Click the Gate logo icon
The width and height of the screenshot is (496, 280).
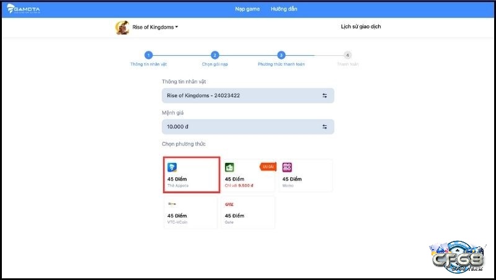tap(229, 204)
